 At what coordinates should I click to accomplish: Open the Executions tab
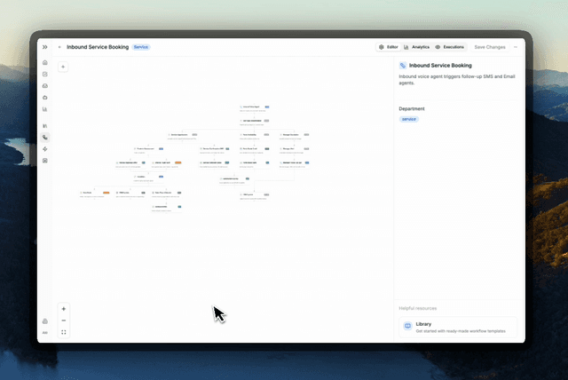pyautogui.click(x=450, y=46)
